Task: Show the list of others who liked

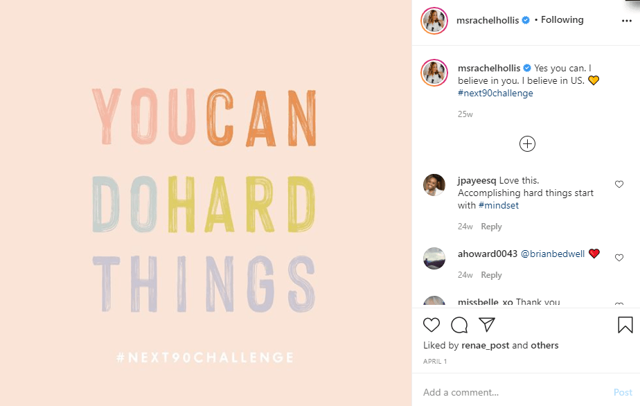Action: pyautogui.click(x=544, y=345)
